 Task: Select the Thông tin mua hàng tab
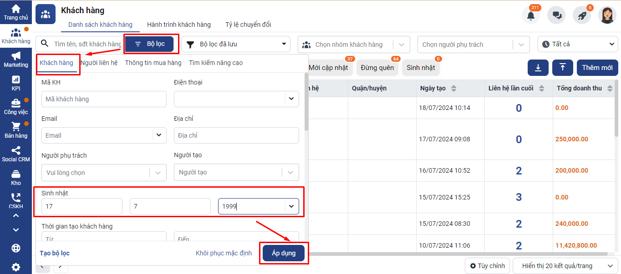[x=153, y=63]
